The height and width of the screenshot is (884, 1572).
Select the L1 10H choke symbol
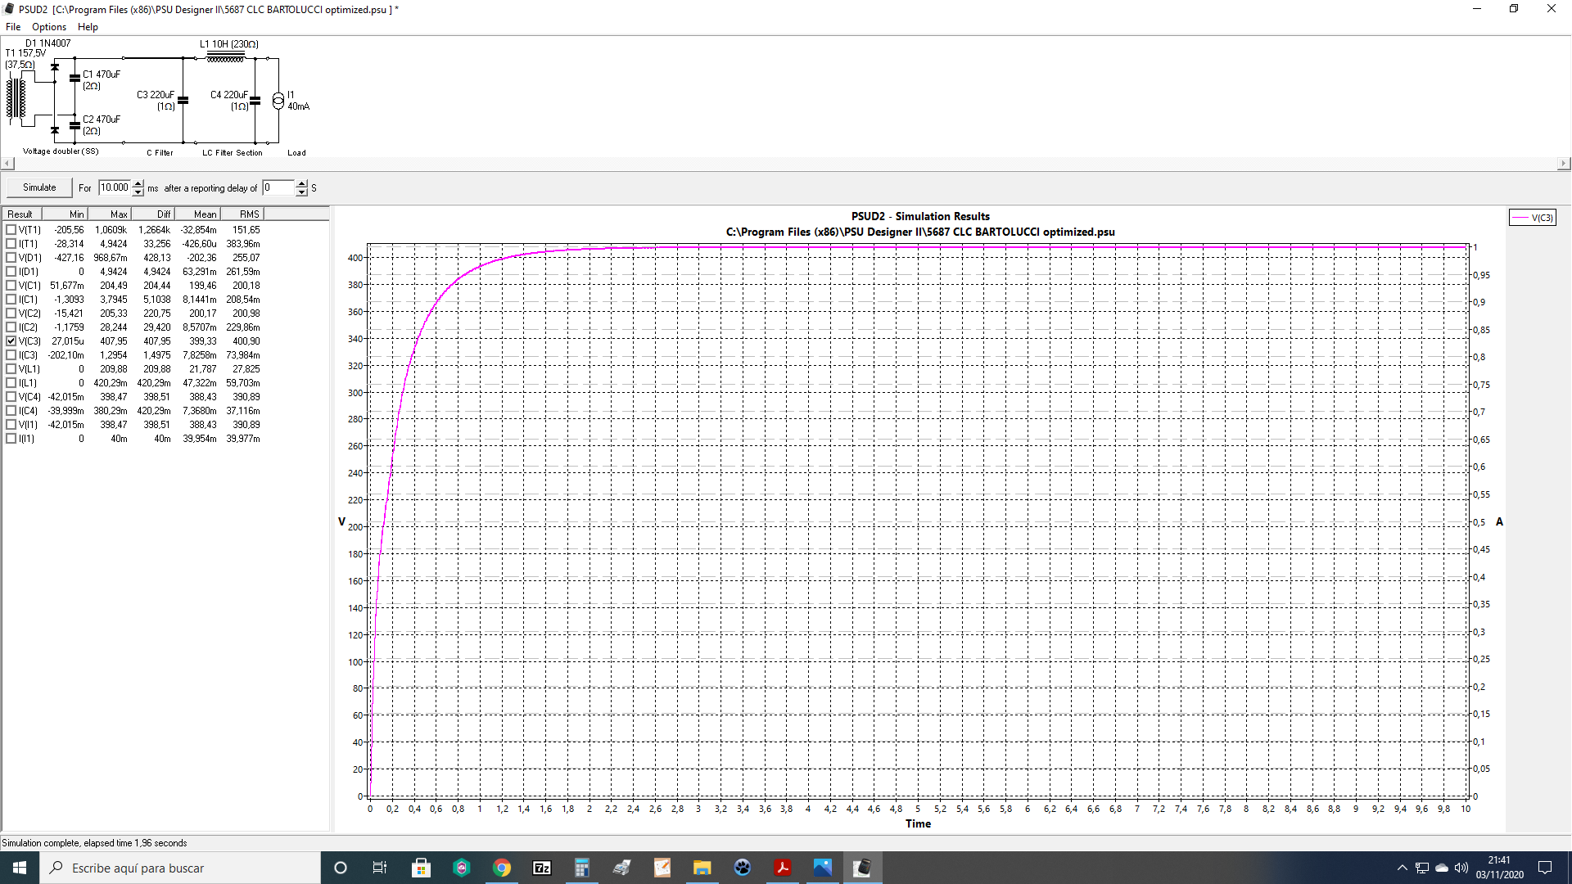coord(226,56)
